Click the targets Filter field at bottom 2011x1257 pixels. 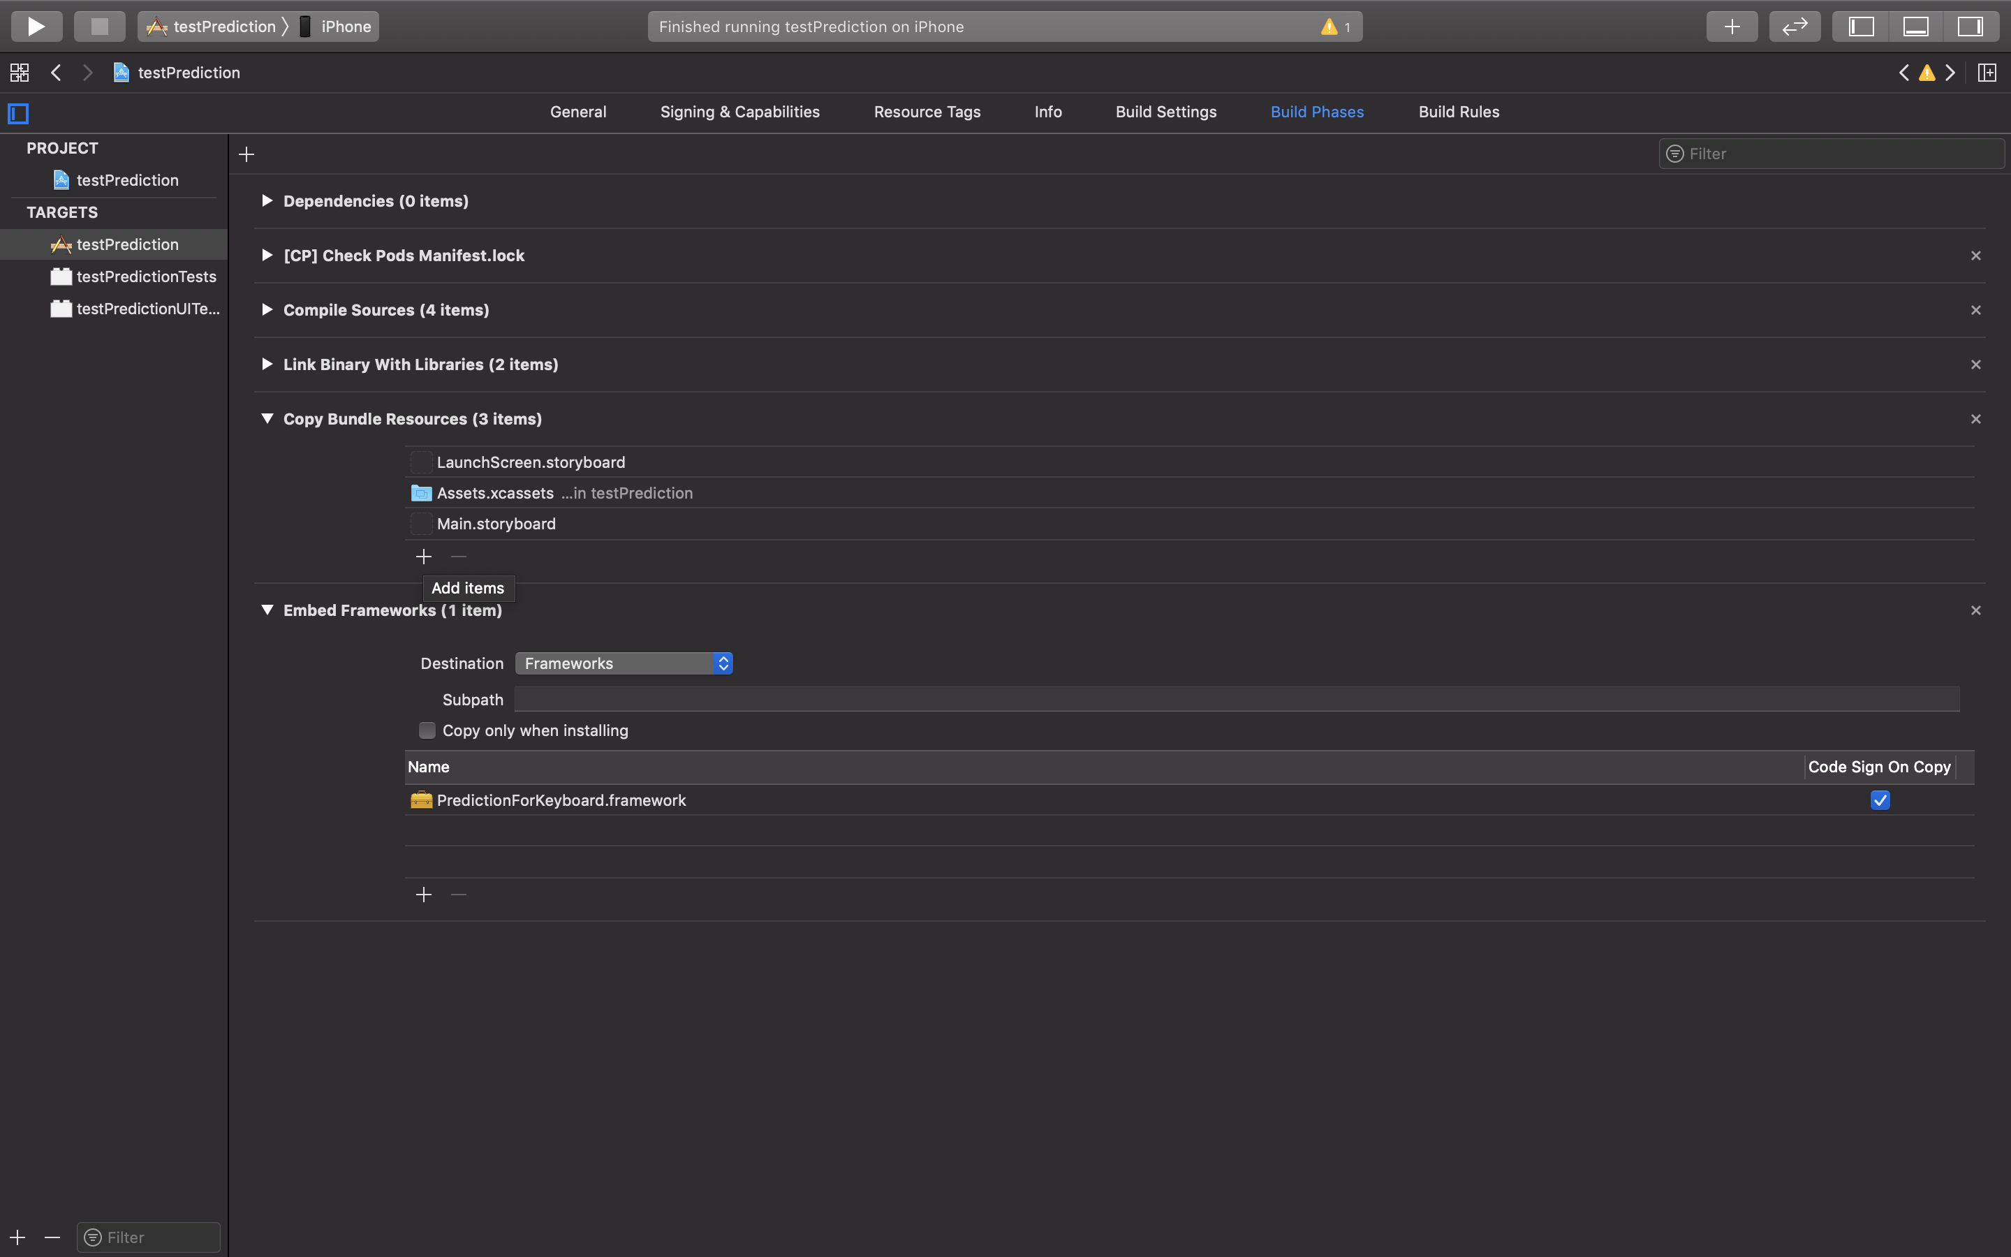(x=149, y=1237)
